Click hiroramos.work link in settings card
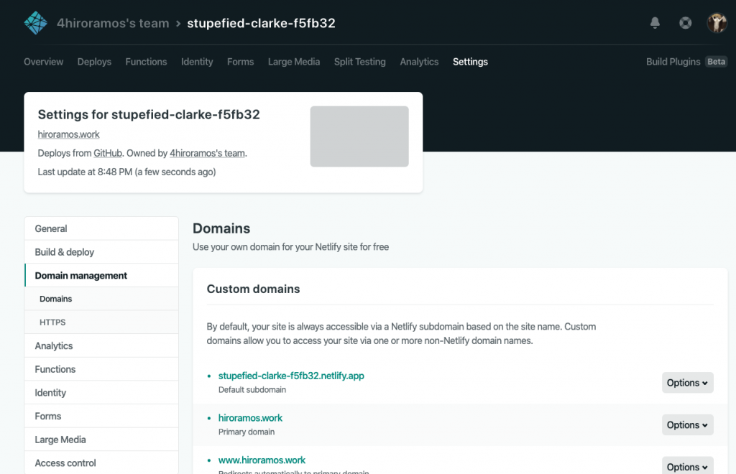This screenshot has height=474, width=736. [x=68, y=134]
